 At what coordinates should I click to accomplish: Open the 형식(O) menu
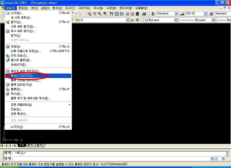click(x=57, y=8)
